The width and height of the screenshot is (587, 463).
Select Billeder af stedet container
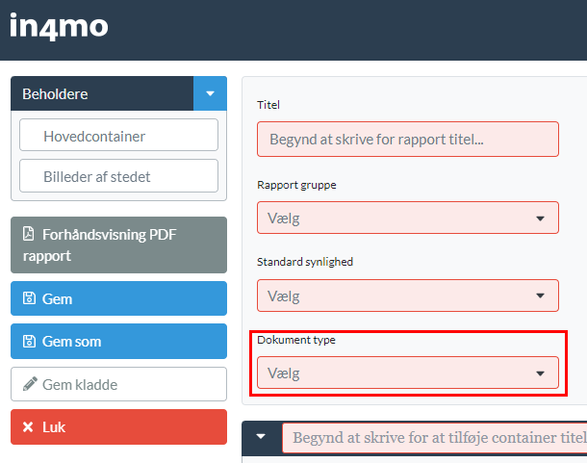pos(118,176)
